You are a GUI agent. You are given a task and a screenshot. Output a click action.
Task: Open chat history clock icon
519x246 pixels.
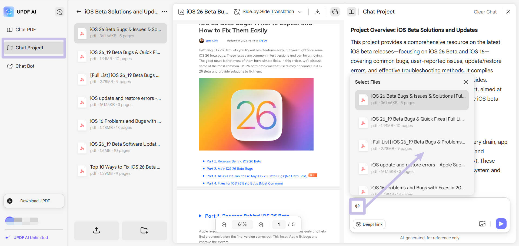pos(59,12)
